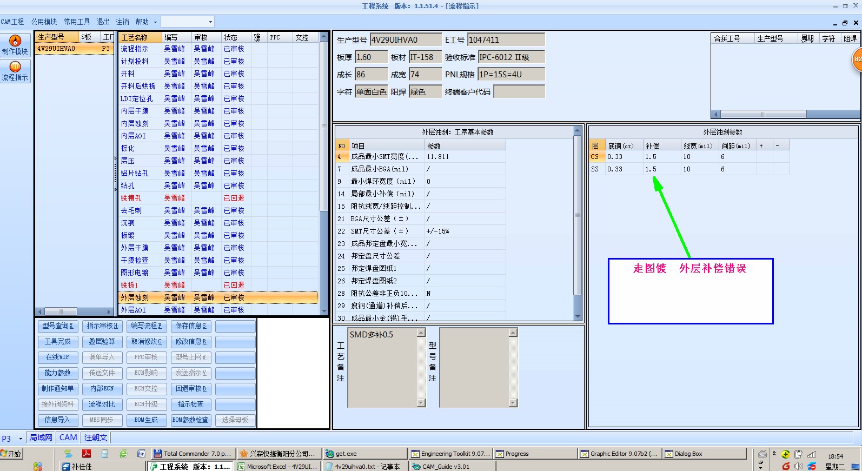The height and width of the screenshot is (471, 862).
Task: Click the 叠层验算 button
Action: [102, 342]
